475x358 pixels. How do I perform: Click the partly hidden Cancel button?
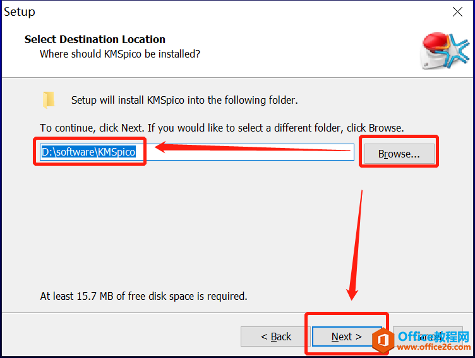coord(428,336)
